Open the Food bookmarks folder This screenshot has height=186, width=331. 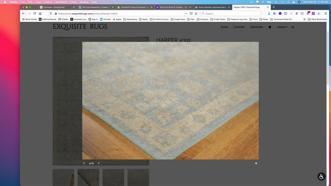[253, 19]
